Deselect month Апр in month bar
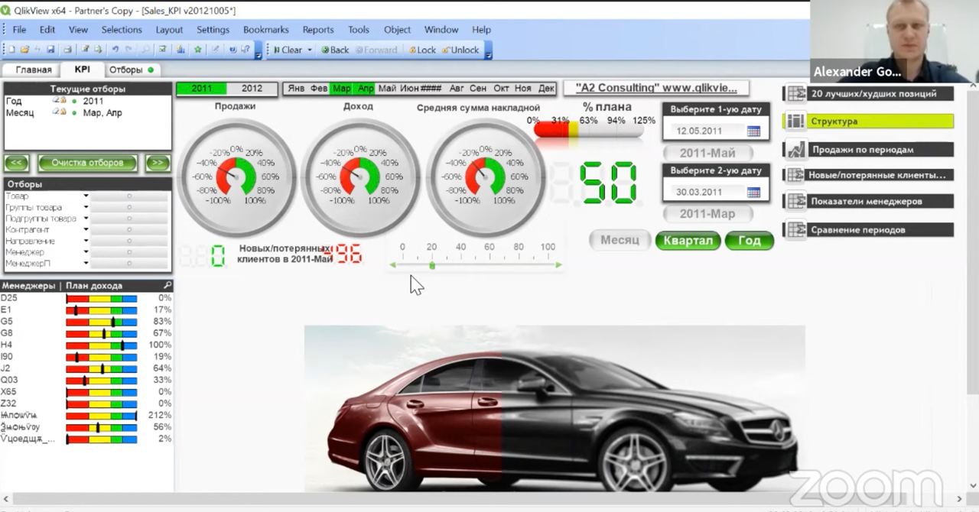Screen dimensions: 979x512 (365, 89)
